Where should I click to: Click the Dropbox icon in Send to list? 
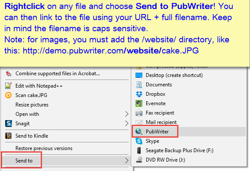click(139, 94)
